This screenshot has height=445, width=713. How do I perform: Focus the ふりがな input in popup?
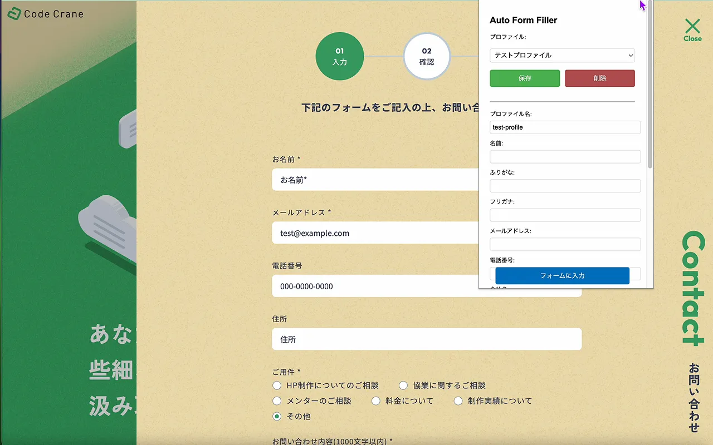tap(565, 186)
